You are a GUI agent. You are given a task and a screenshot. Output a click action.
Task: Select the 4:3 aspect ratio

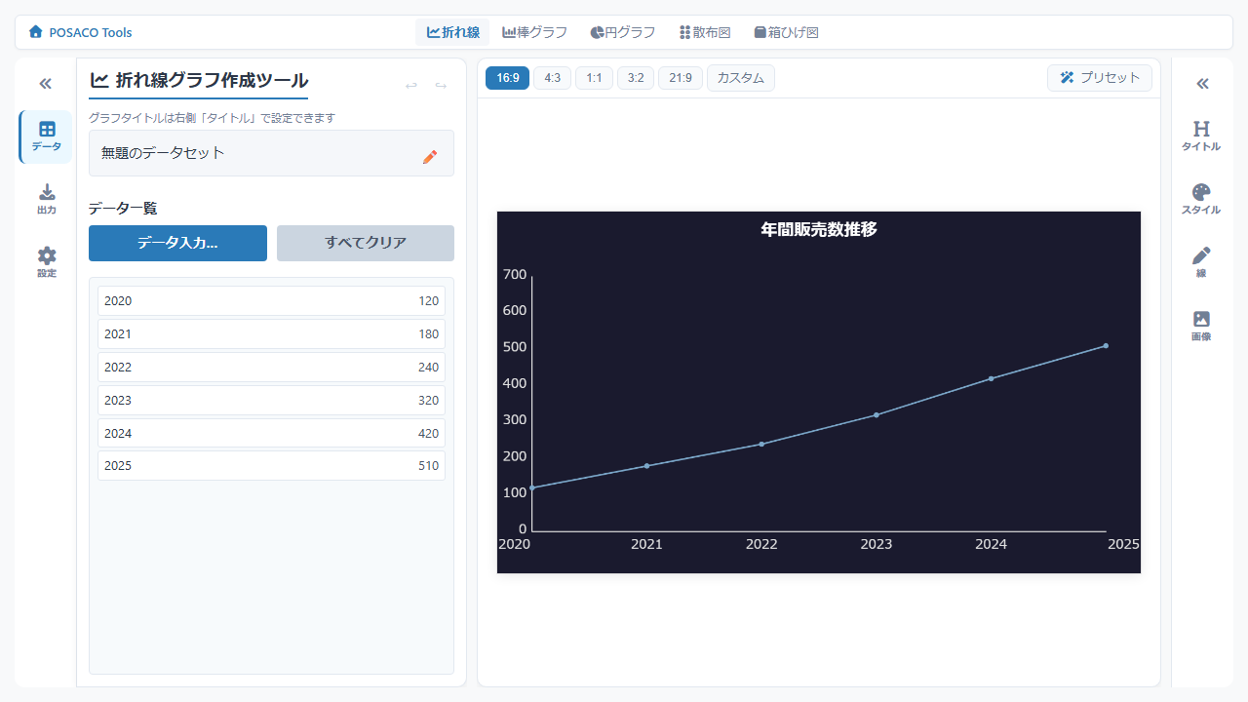tap(552, 78)
